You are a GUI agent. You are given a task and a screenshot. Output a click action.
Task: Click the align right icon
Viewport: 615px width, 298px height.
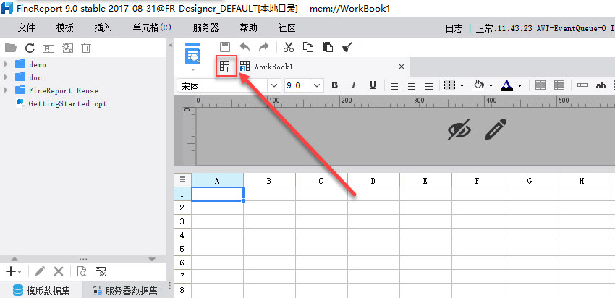428,85
